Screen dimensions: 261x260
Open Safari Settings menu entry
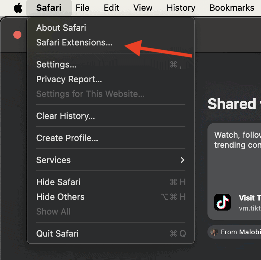tap(56, 64)
